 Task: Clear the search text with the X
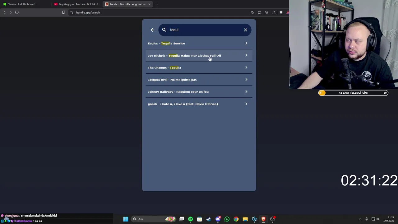pos(245,30)
